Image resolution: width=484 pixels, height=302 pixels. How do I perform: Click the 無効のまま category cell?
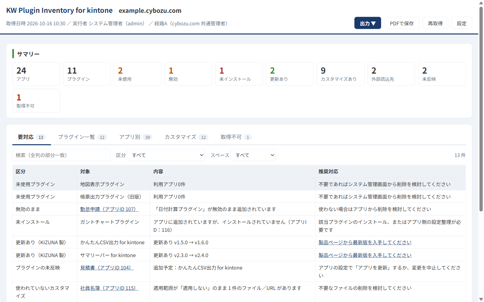pyautogui.click(x=45, y=209)
